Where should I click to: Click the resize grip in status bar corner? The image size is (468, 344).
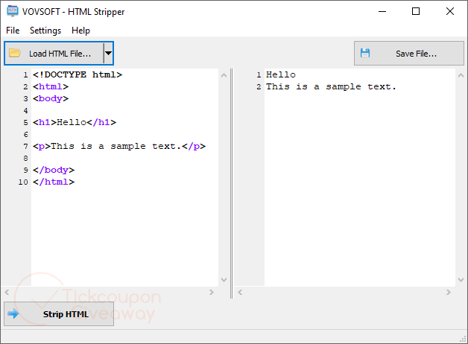(x=464, y=339)
